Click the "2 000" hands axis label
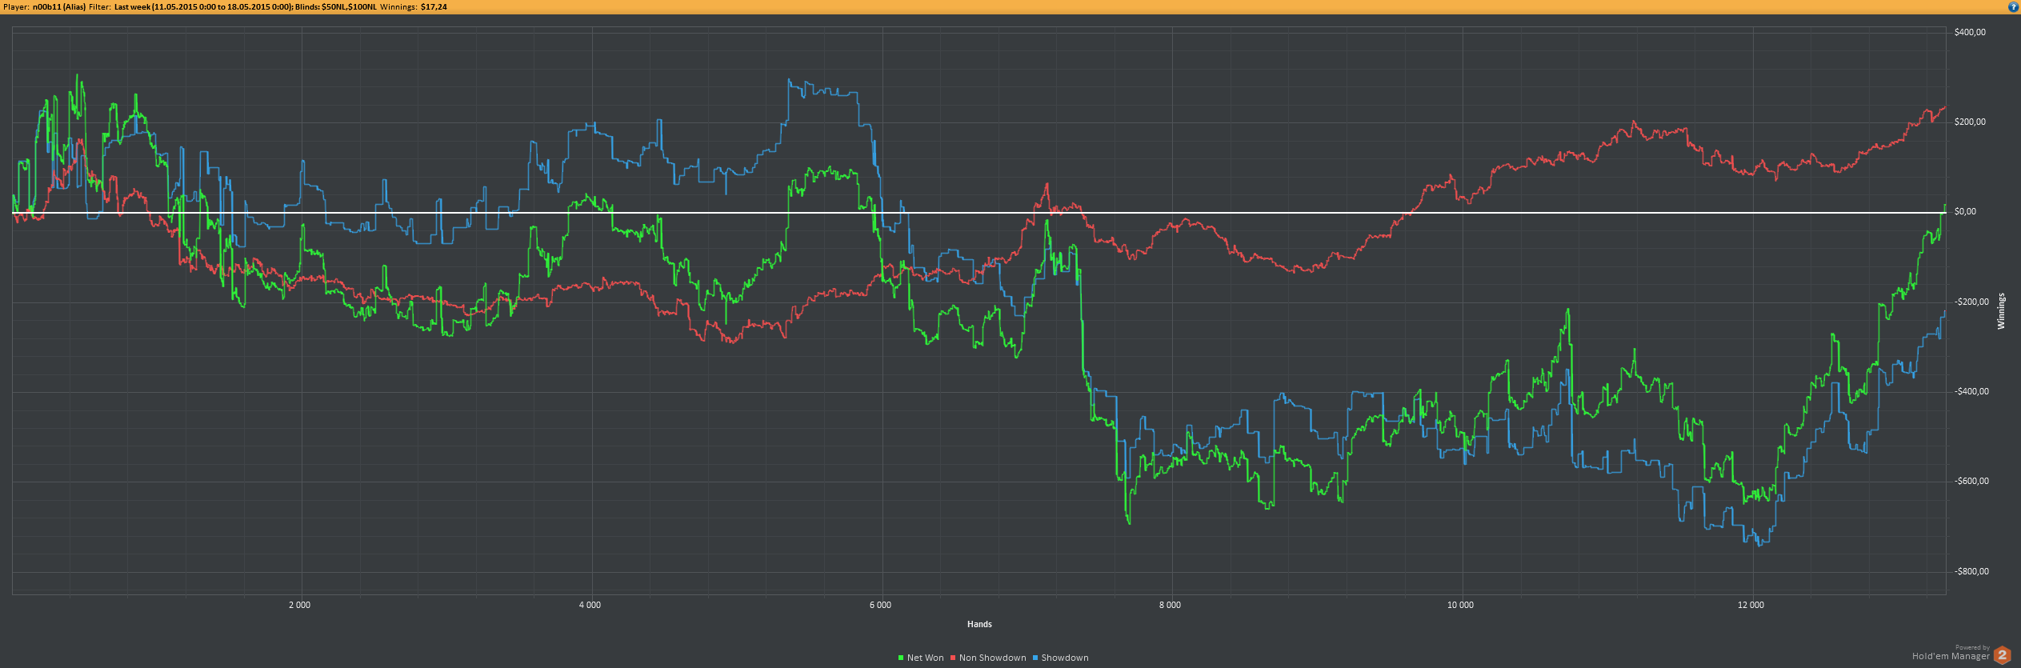Screen dimensions: 2021x668 [300, 606]
